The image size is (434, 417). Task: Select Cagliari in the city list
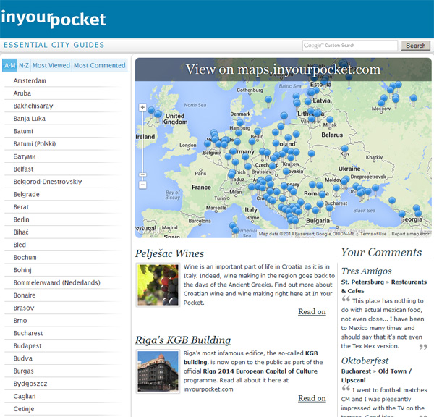25,396
